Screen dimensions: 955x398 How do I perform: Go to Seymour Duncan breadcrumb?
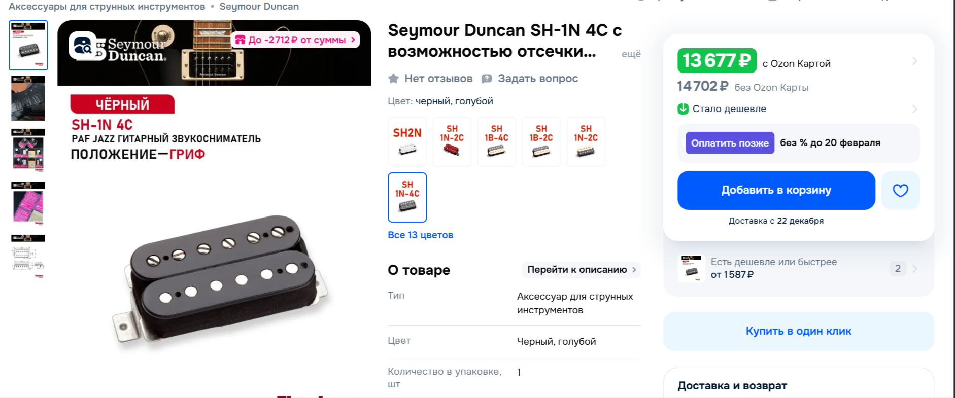point(259,7)
